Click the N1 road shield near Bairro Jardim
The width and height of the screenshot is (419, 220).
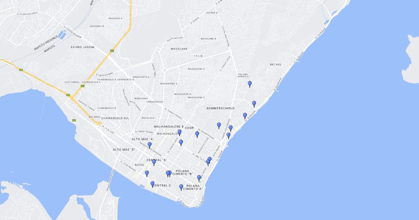(x=112, y=51)
